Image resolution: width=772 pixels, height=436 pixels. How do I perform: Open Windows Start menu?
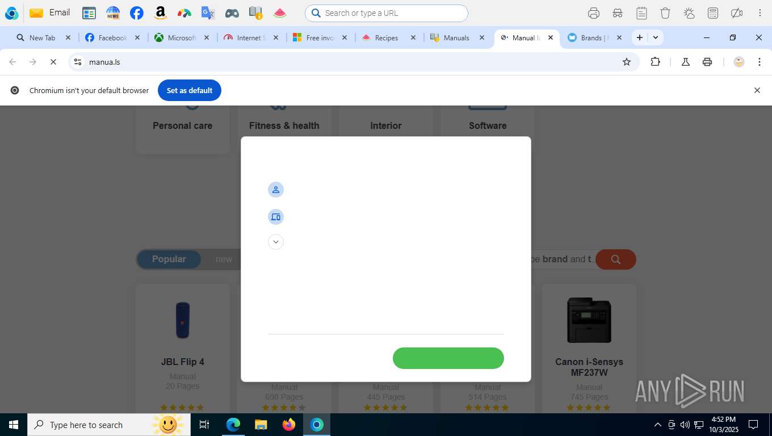[13, 425]
